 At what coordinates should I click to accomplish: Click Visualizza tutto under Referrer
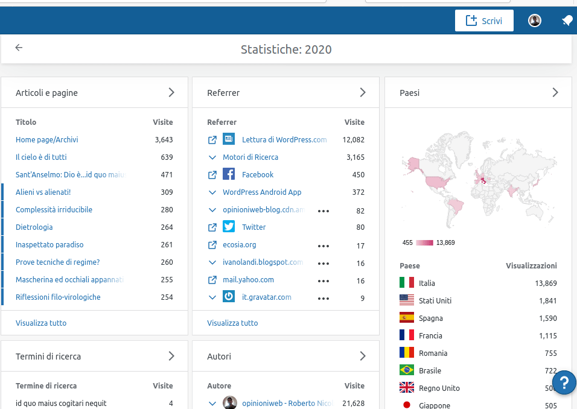tap(232, 323)
